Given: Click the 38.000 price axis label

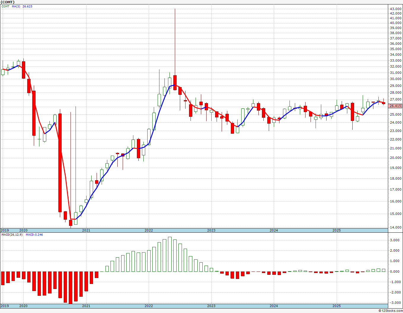Looking at the screenshot, I should tap(396, 33).
